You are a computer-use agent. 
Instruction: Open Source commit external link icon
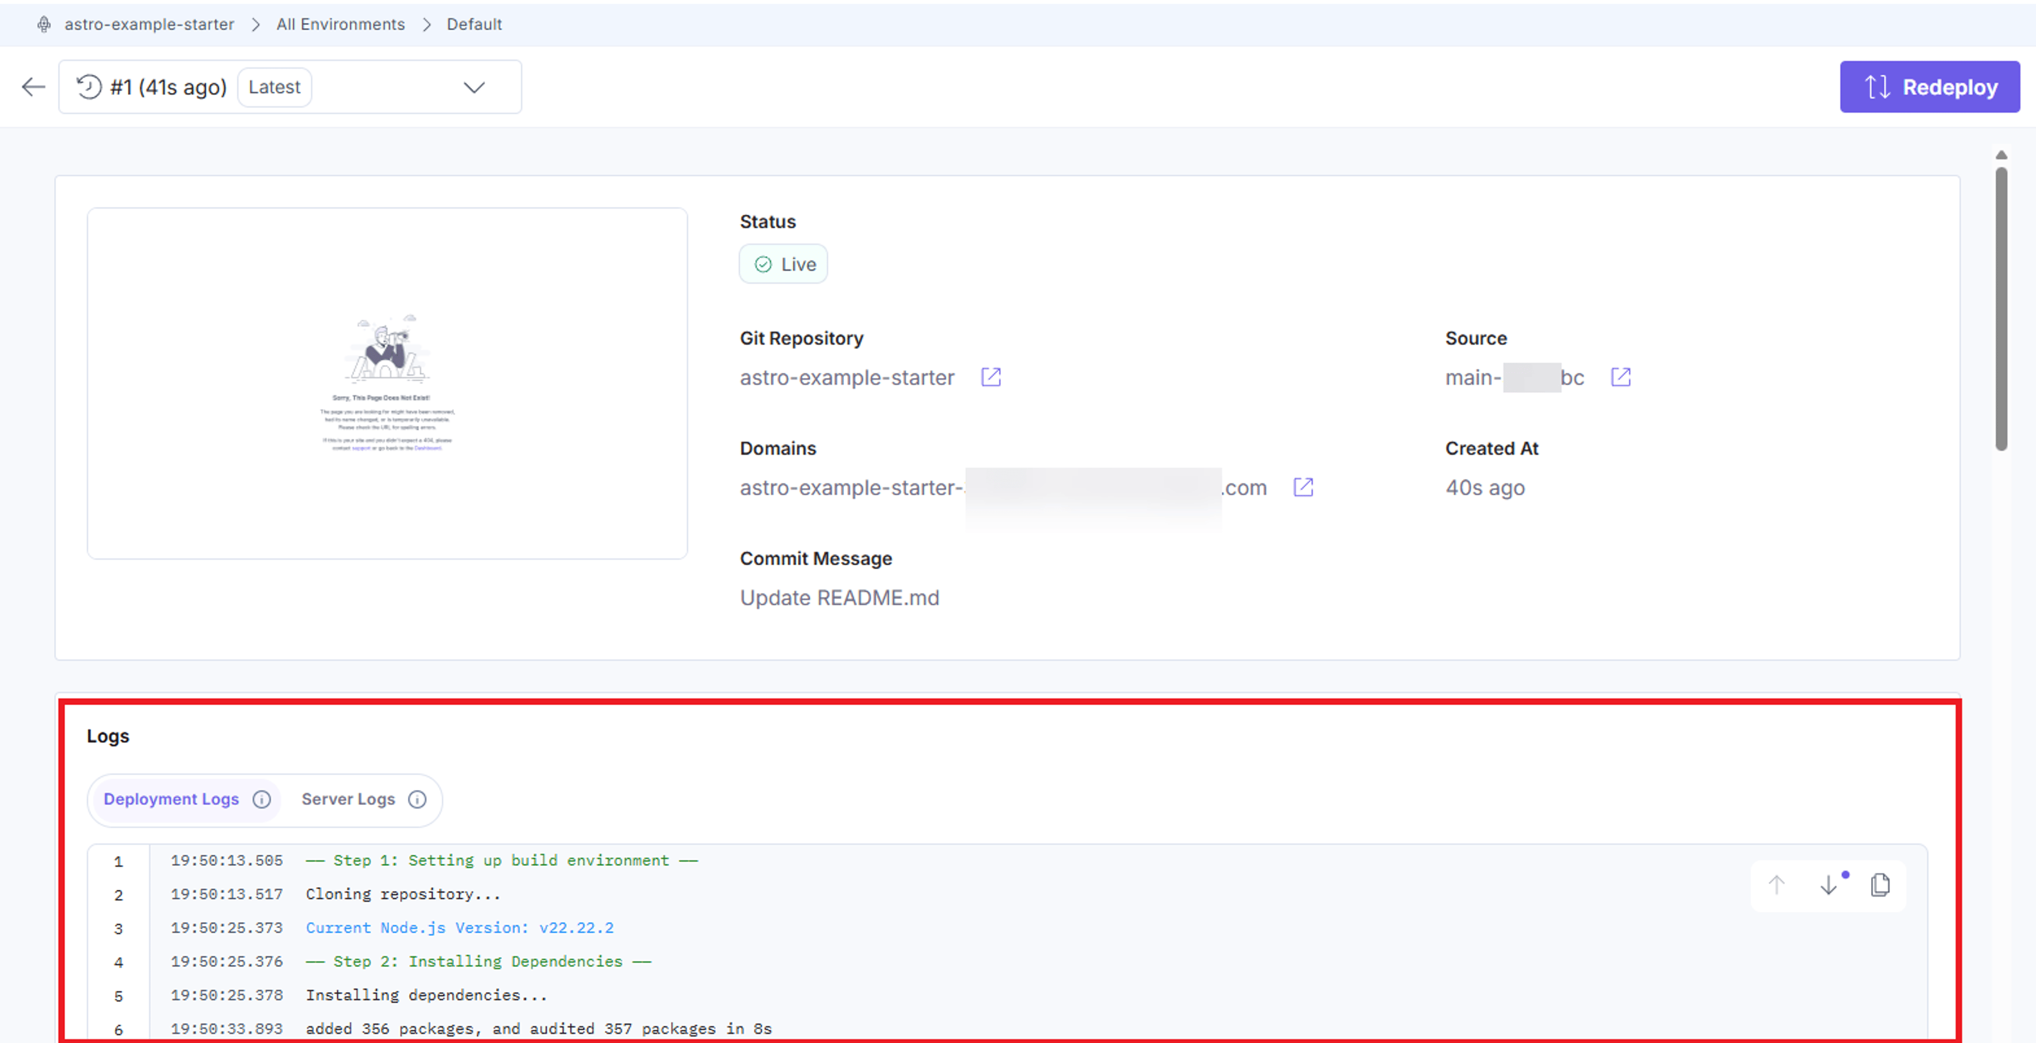point(1621,377)
